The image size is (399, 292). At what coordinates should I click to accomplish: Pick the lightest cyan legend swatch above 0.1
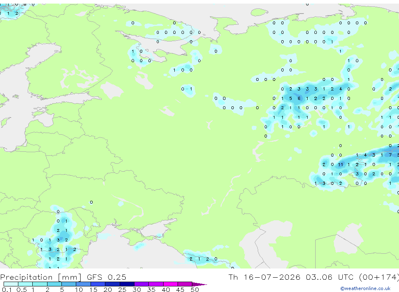(11, 284)
